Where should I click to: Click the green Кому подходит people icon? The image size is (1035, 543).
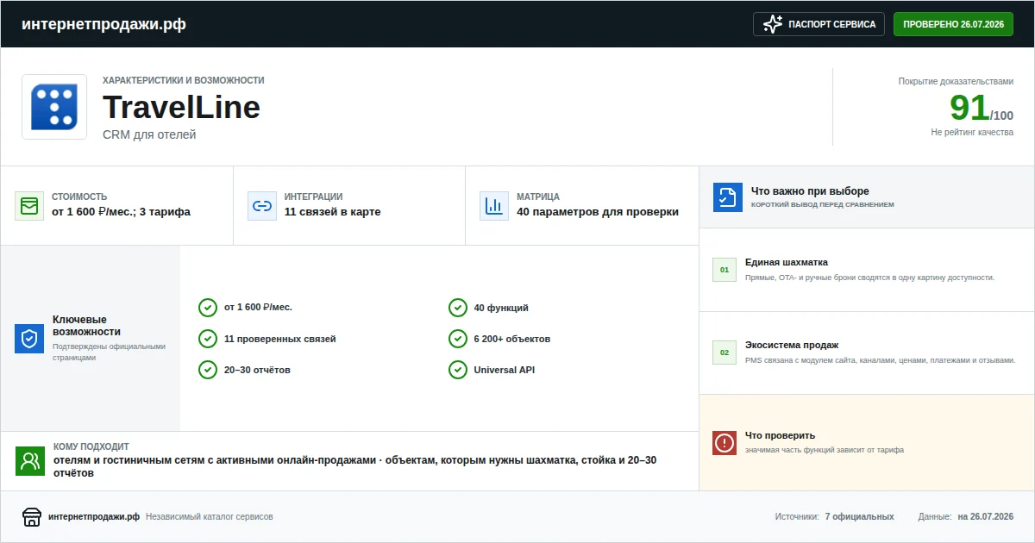point(30,461)
